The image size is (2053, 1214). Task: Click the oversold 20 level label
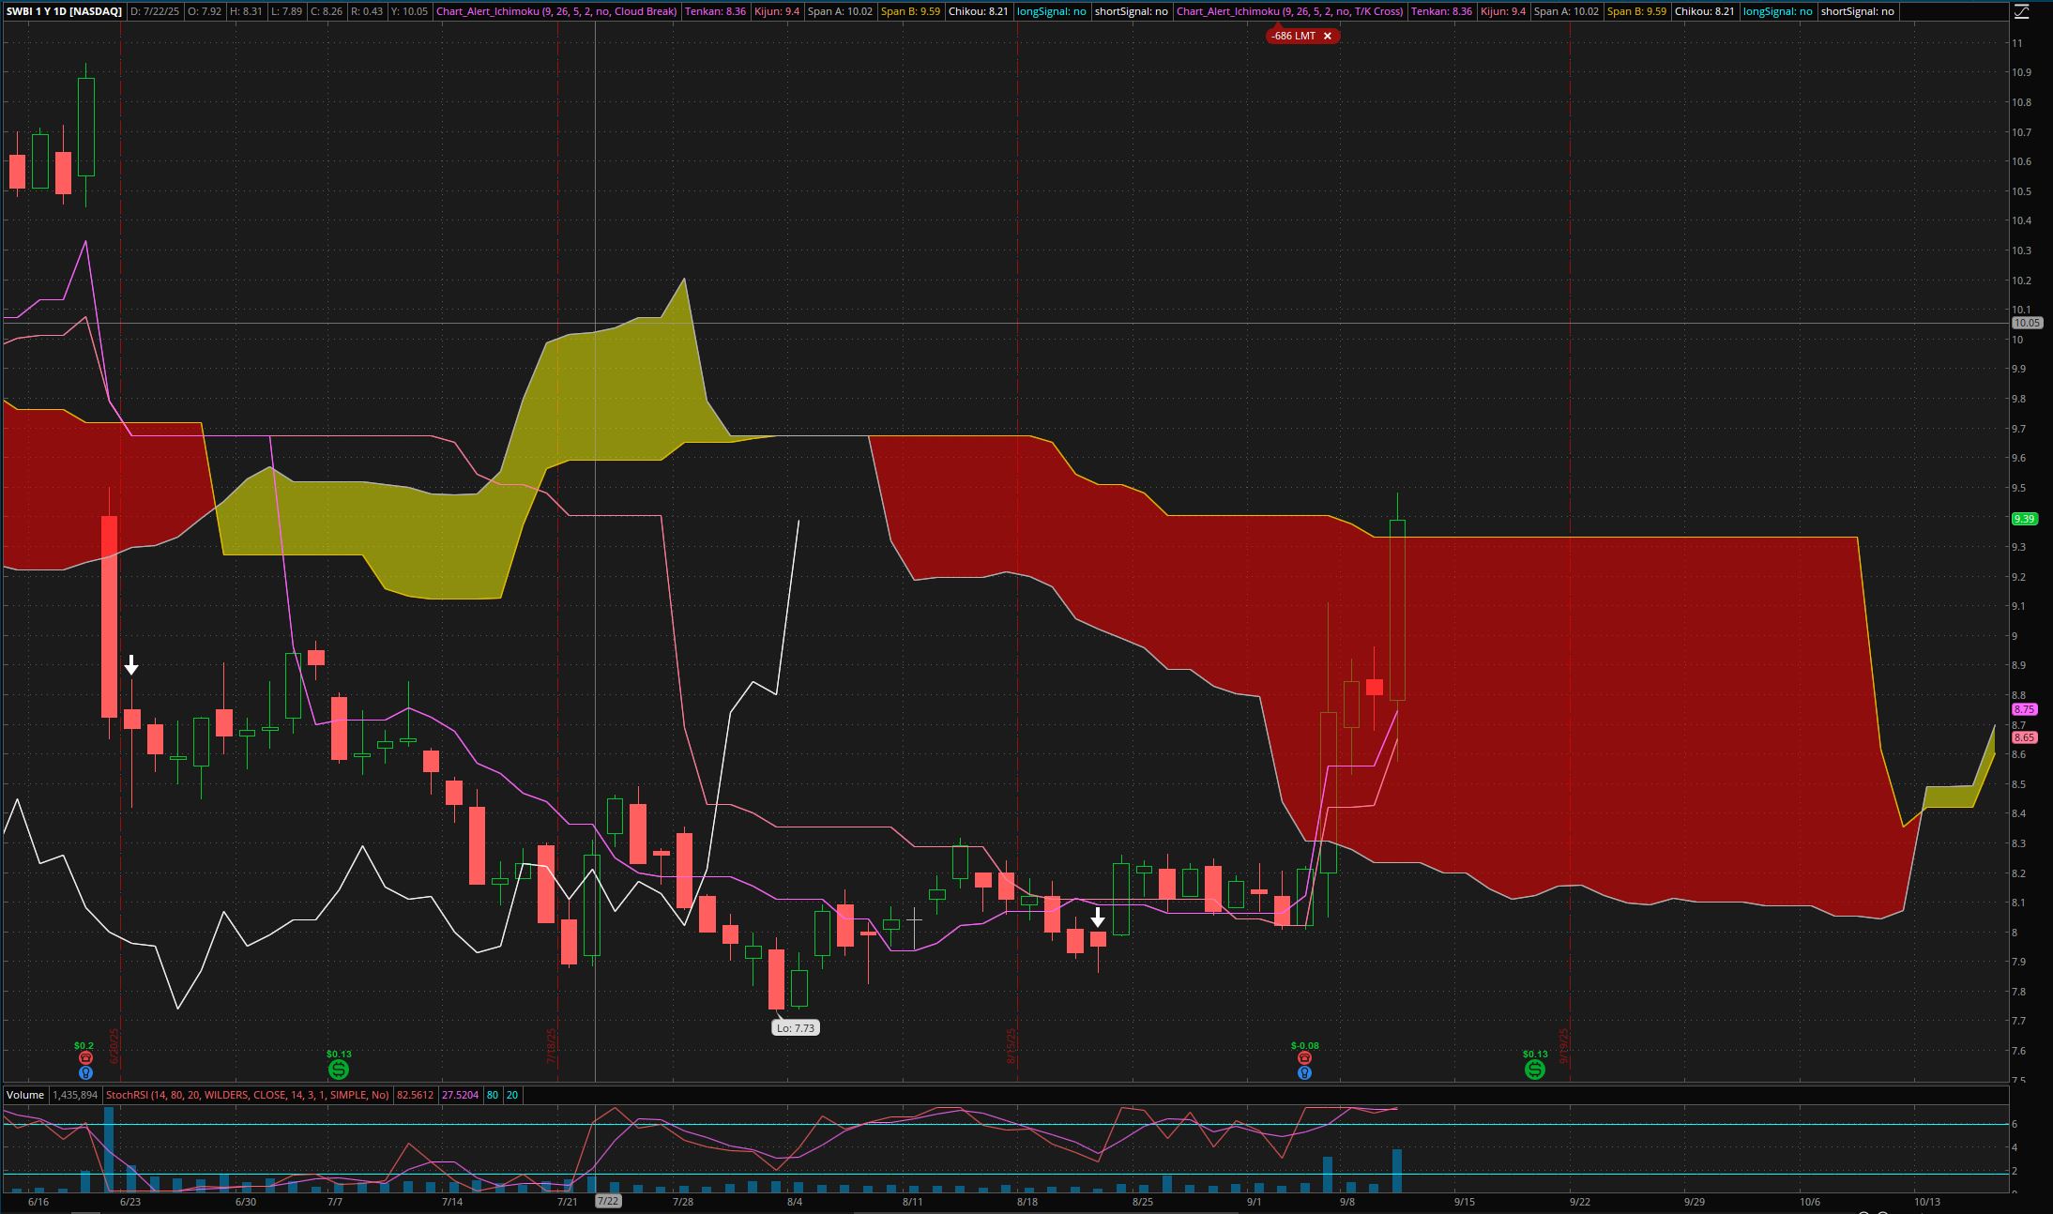click(x=512, y=1095)
